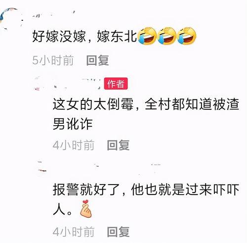Click the 4小时前 timestamp under last comment
The width and height of the screenshot is (247, 243).
[x=74, y=232]
